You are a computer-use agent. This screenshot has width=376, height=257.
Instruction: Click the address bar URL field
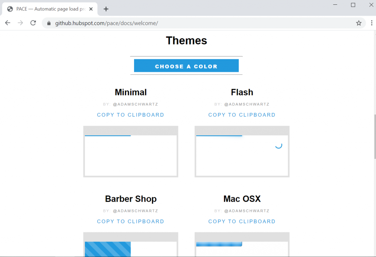[204, 23]
